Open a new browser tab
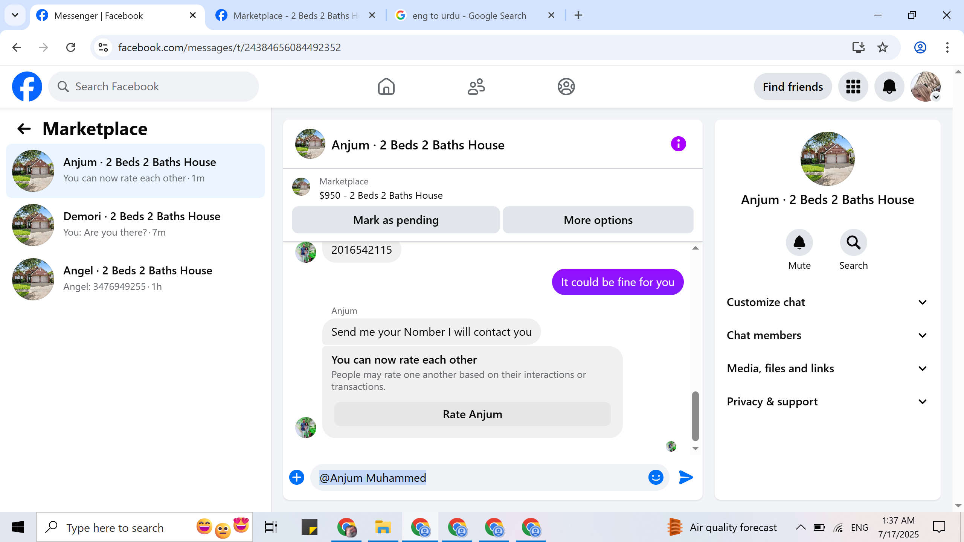 point(578,15)
